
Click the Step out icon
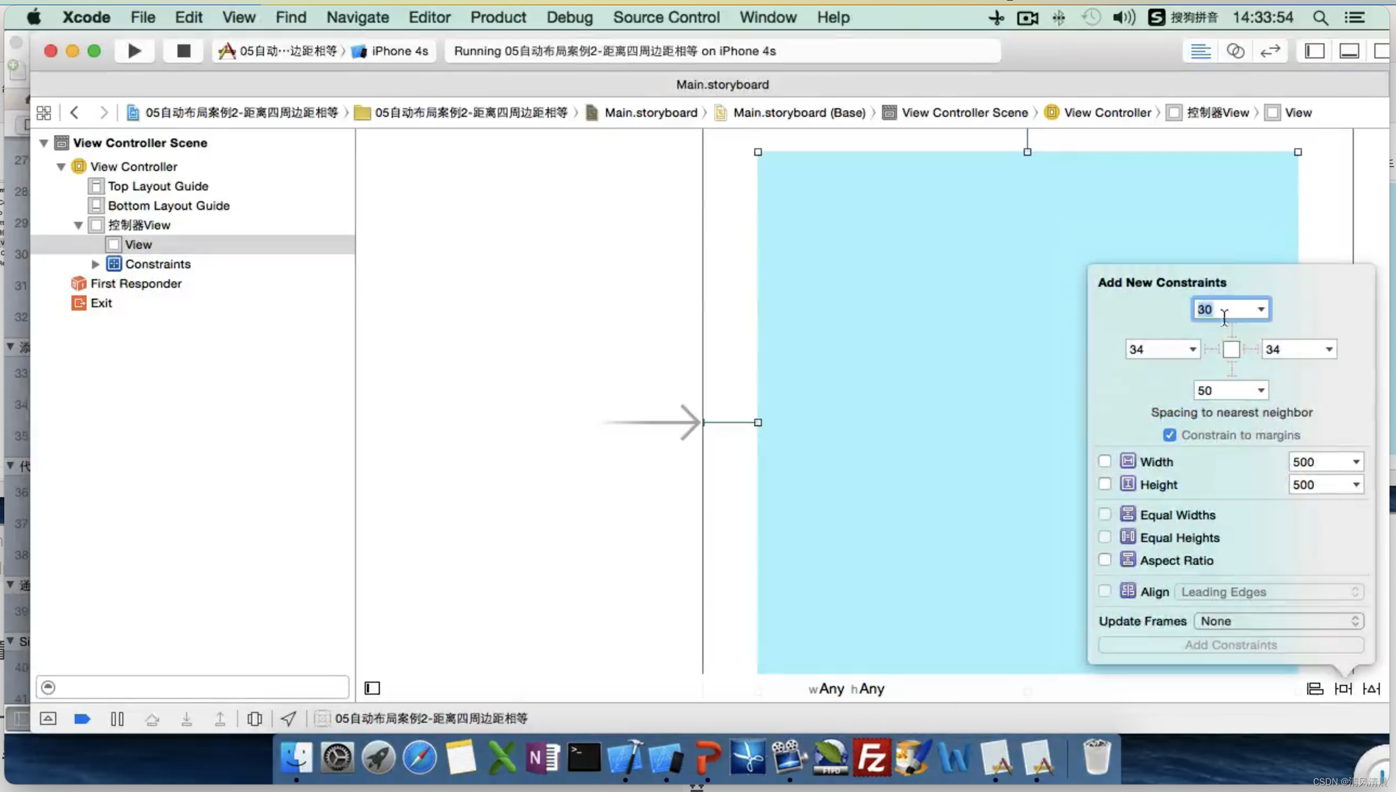pos(220,718)
